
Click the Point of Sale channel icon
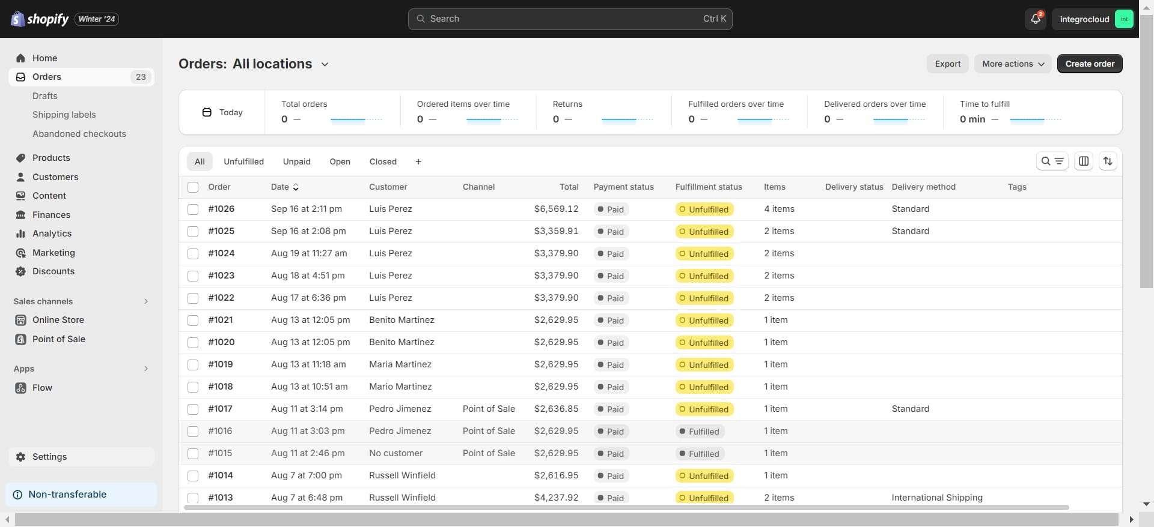20,339
